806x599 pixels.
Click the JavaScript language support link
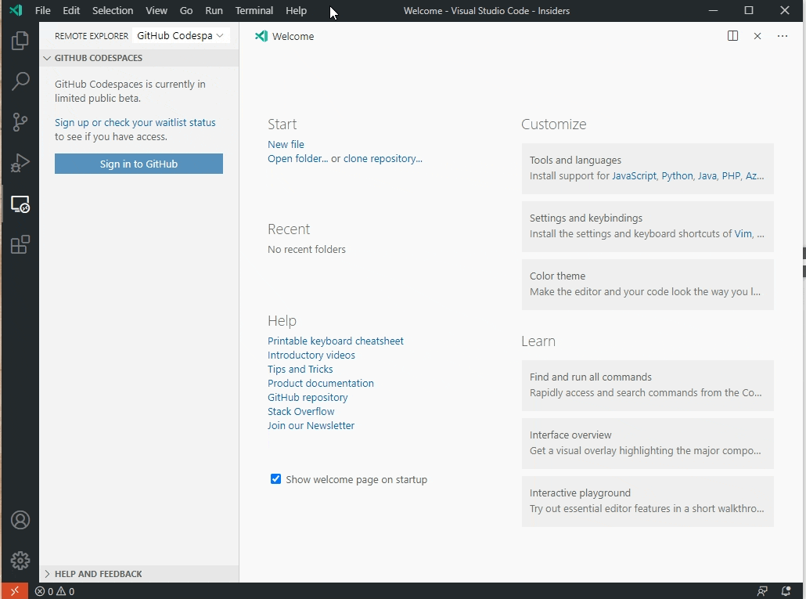[x=635, y=176]
